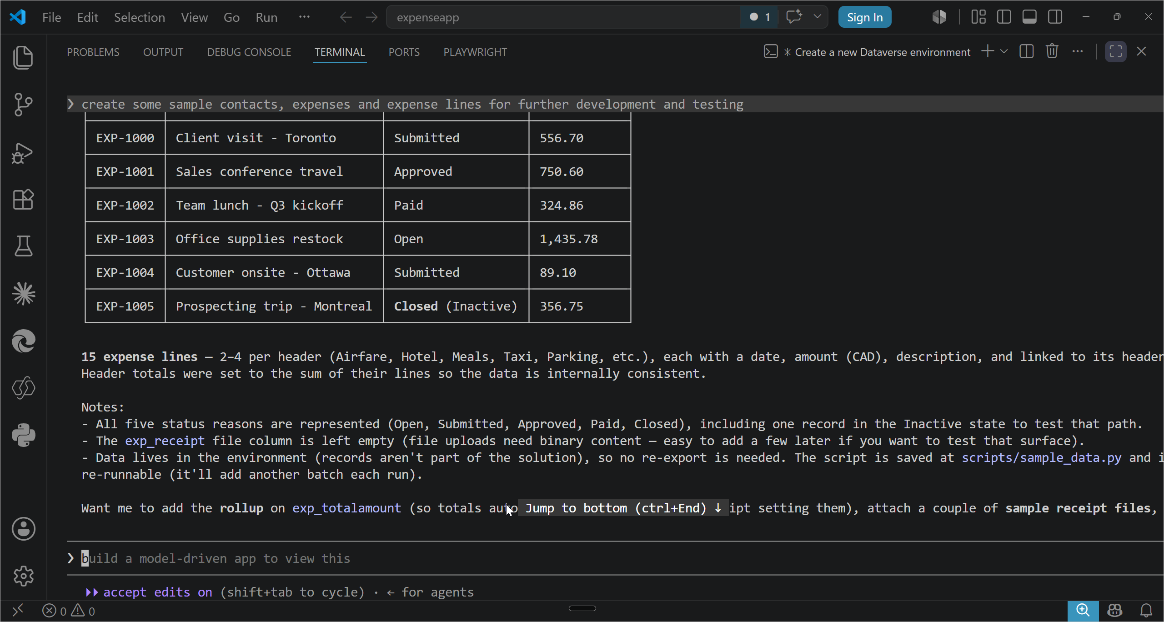The width and height of the screenshot is (1164, 622).
Task: Kill terminal with trash icon
Action: pos(1052,51)
